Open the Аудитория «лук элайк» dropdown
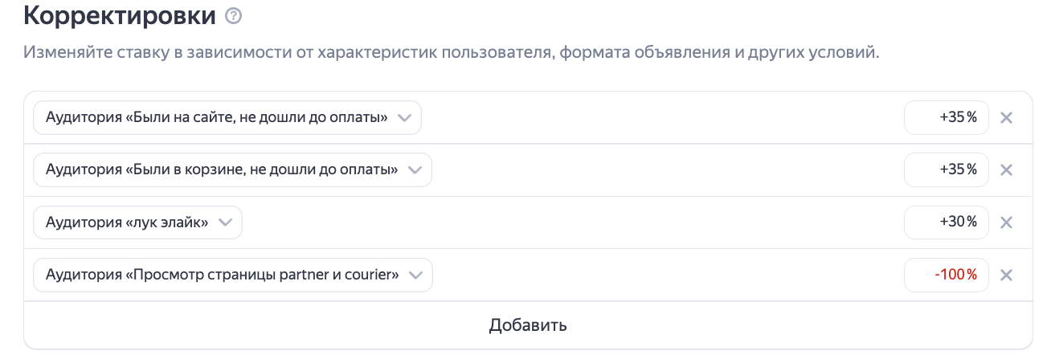This screenshot has width=1051, height=363. [127, 222]
